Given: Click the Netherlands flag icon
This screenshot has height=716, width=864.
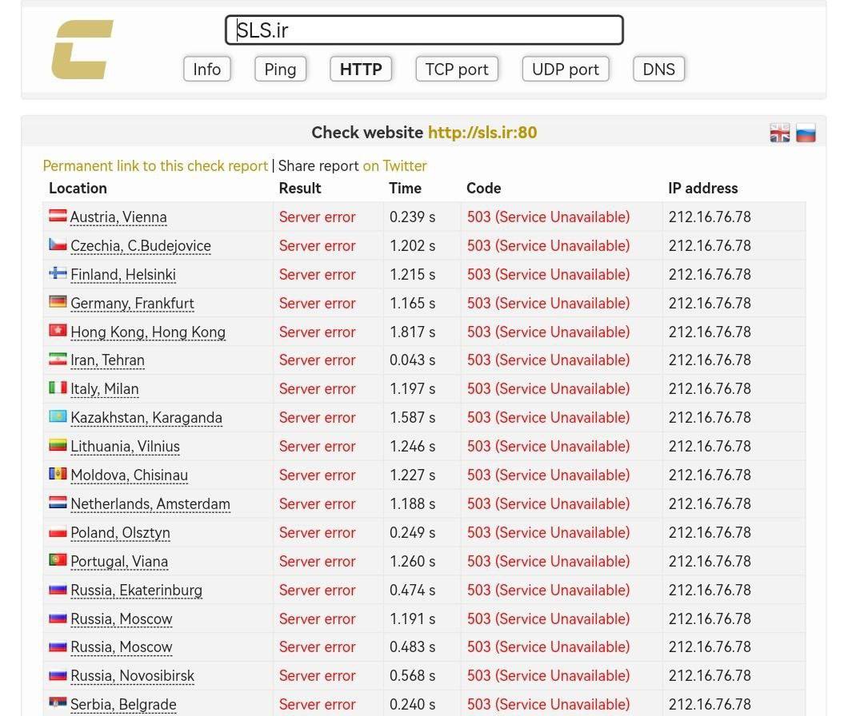Looking at the screenshot, I should 58,502.
